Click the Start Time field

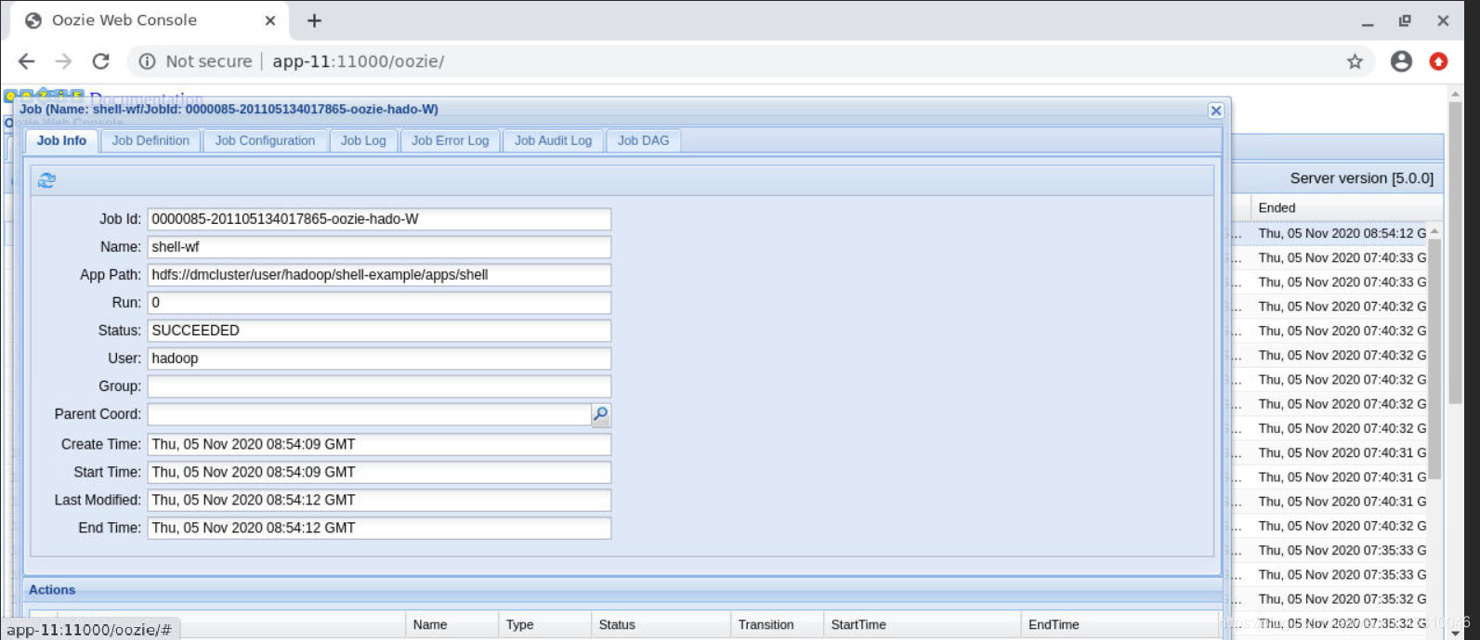pos(379,472)
